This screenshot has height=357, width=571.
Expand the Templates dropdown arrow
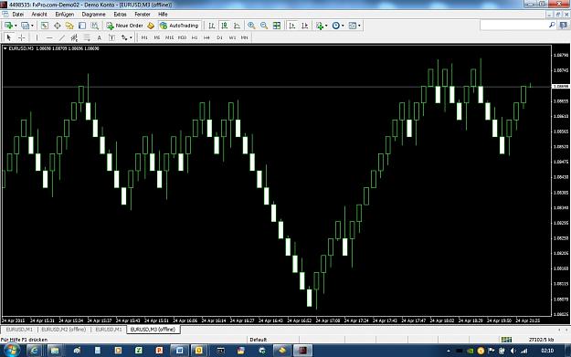pos(359,26)
